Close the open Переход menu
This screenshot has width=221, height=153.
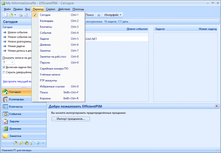click(38, 9)
